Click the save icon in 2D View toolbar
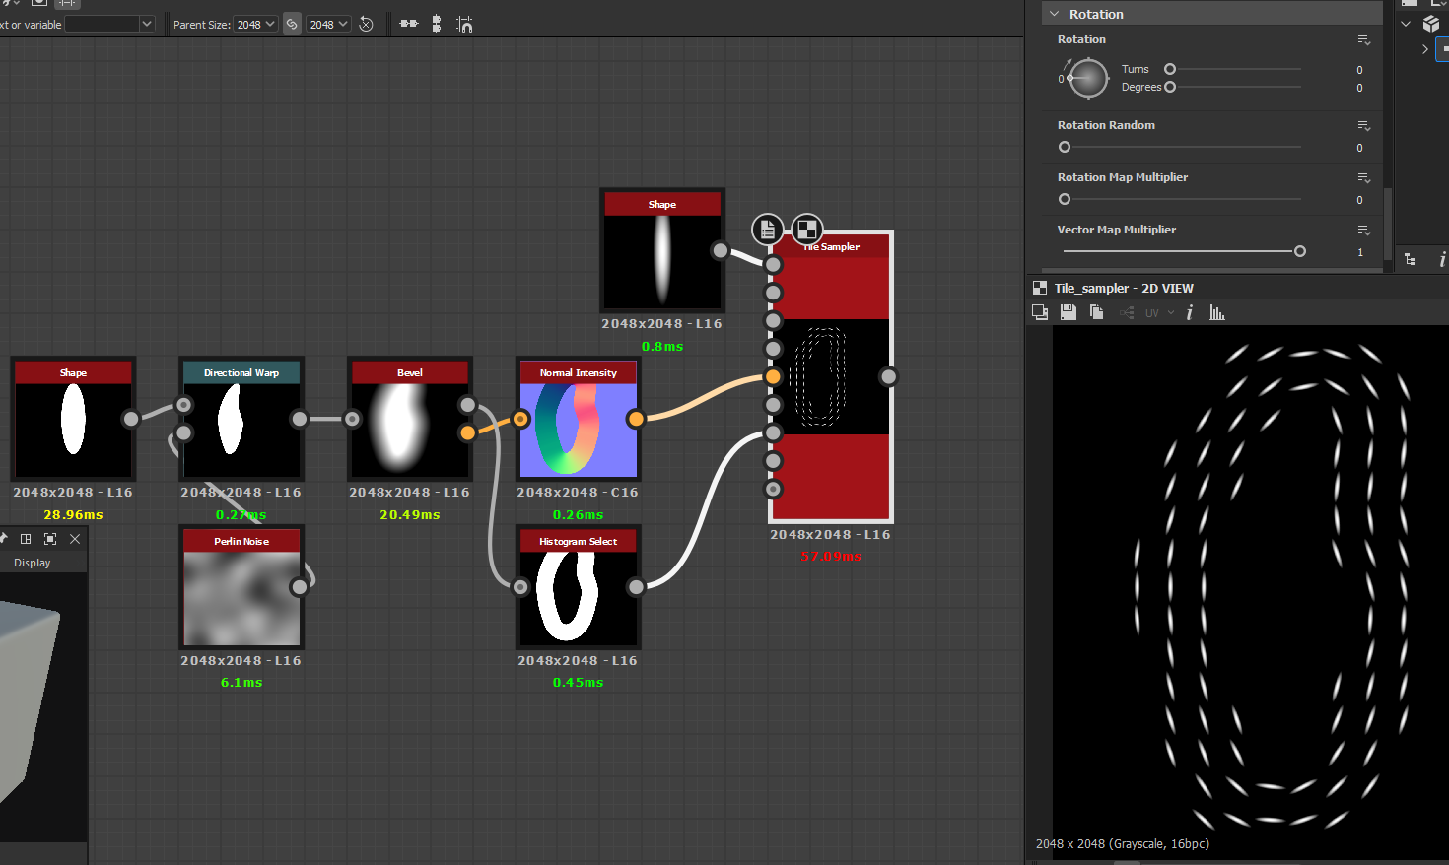 (1068, 312)
